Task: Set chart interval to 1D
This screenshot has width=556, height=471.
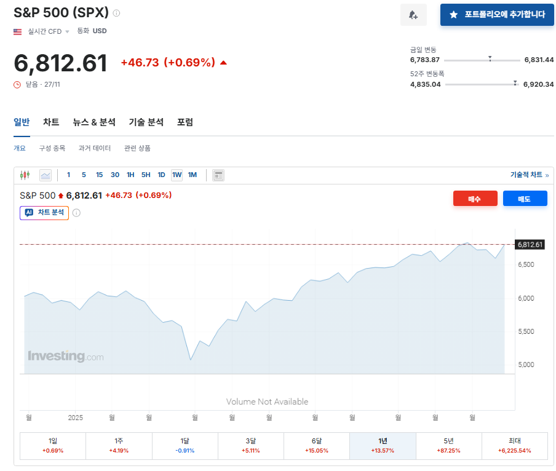Action: click(x=161, y=175)
